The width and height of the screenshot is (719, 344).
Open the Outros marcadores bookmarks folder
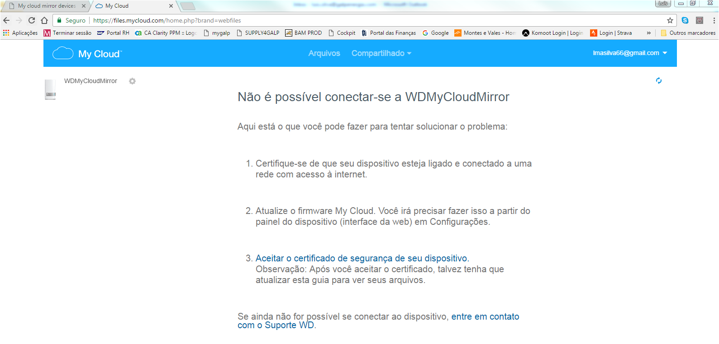pyautogui.click(x=688, y=33)
